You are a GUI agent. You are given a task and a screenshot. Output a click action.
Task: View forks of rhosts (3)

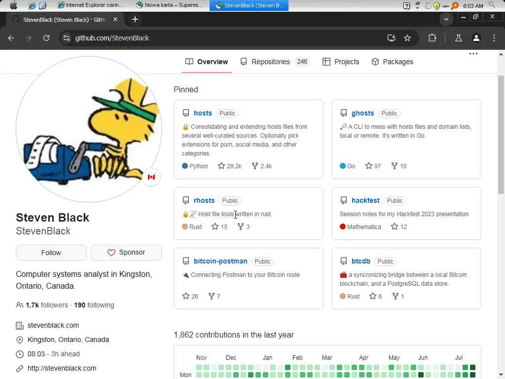[x=244, y=227]
